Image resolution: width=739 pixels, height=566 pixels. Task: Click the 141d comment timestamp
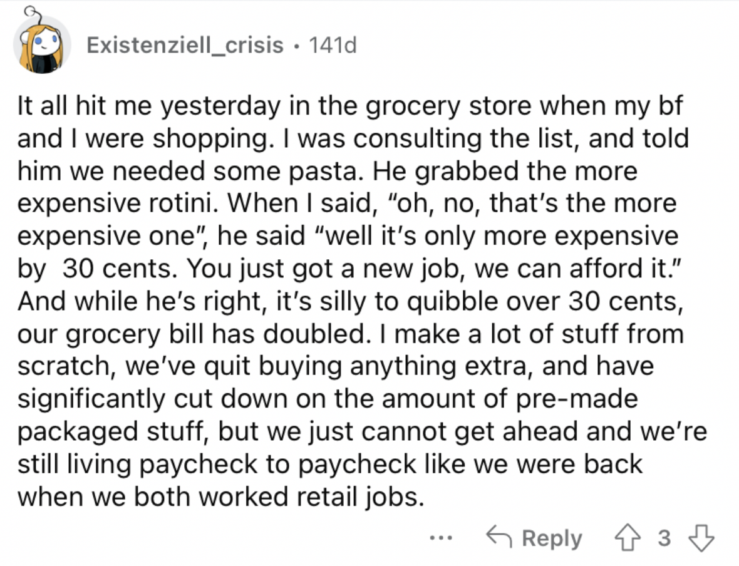333,45
